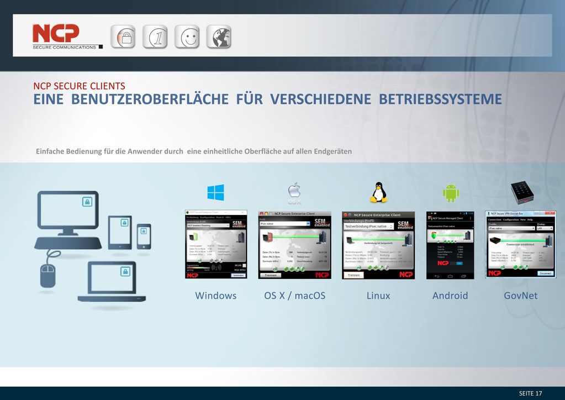
Task: Click the padlock icon in header
Action: (x=123, y=37)
